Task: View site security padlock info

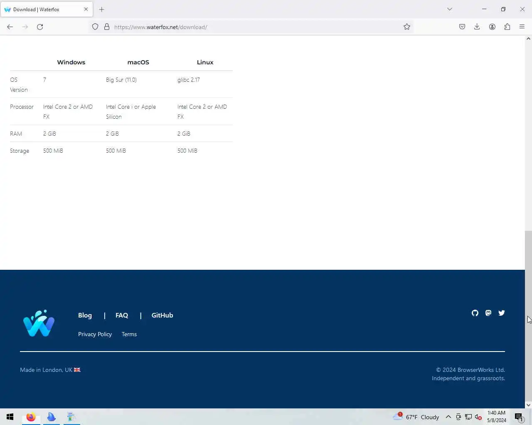Action: click(x=107, y=27)
